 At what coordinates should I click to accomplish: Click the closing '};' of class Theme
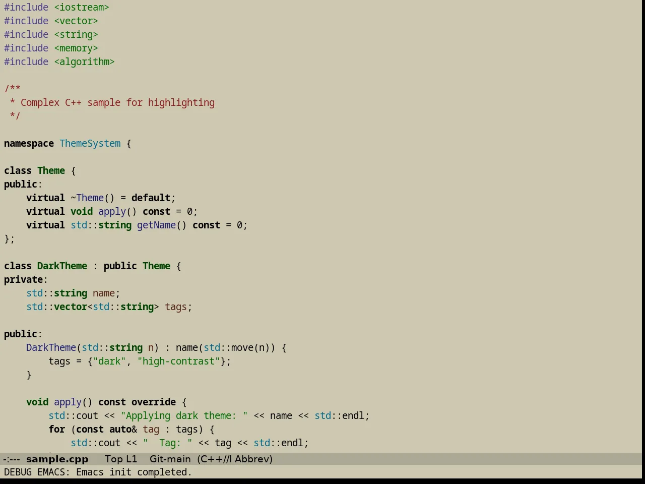[x=10, y=239]
